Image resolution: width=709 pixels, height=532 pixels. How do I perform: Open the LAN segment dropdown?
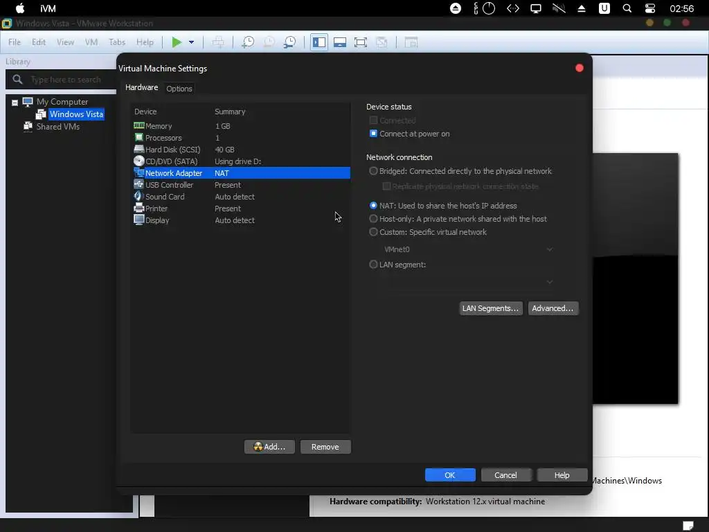467,282
